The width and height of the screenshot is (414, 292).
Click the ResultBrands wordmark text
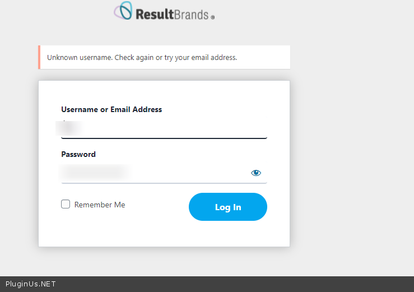[171, 14]
